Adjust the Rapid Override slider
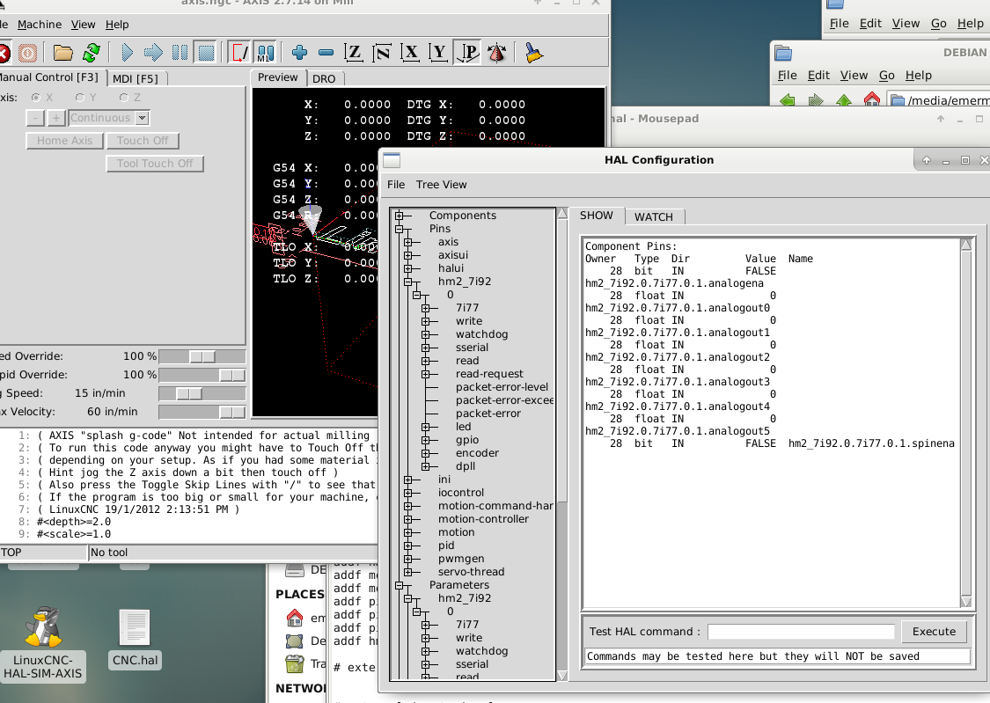 click(x=202, y=375)
